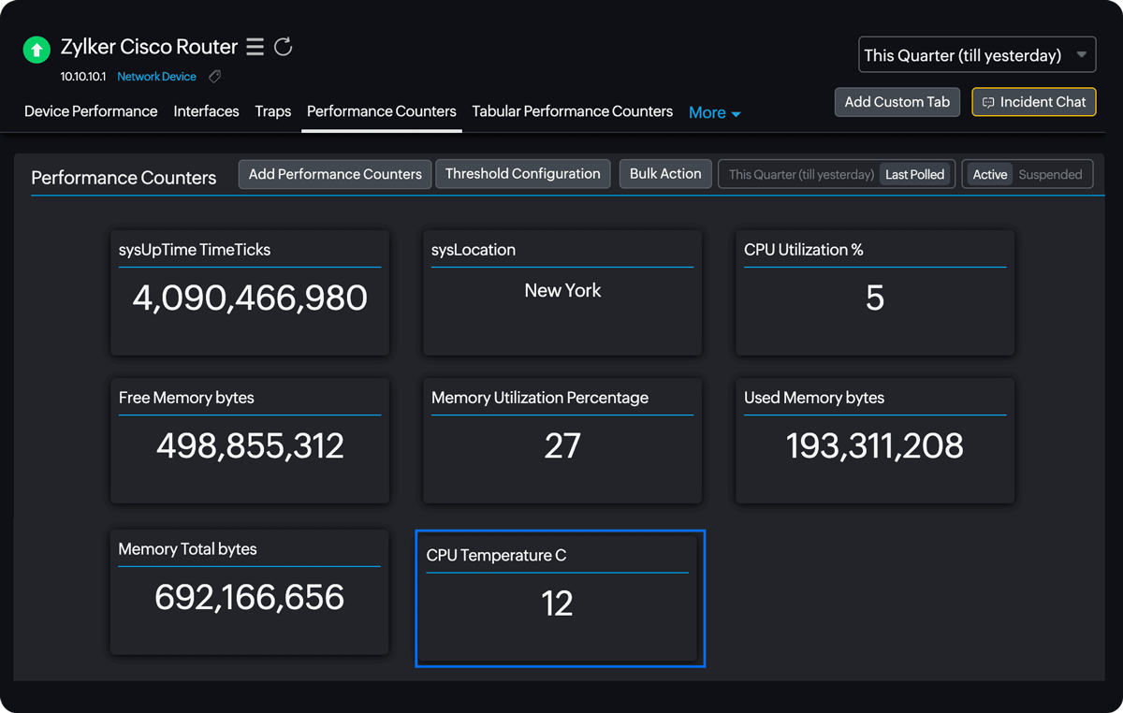This screenshot has width=1123, height=713.
Task: Open the Tabular Performance Counters tab
Action: pos(572,111)
